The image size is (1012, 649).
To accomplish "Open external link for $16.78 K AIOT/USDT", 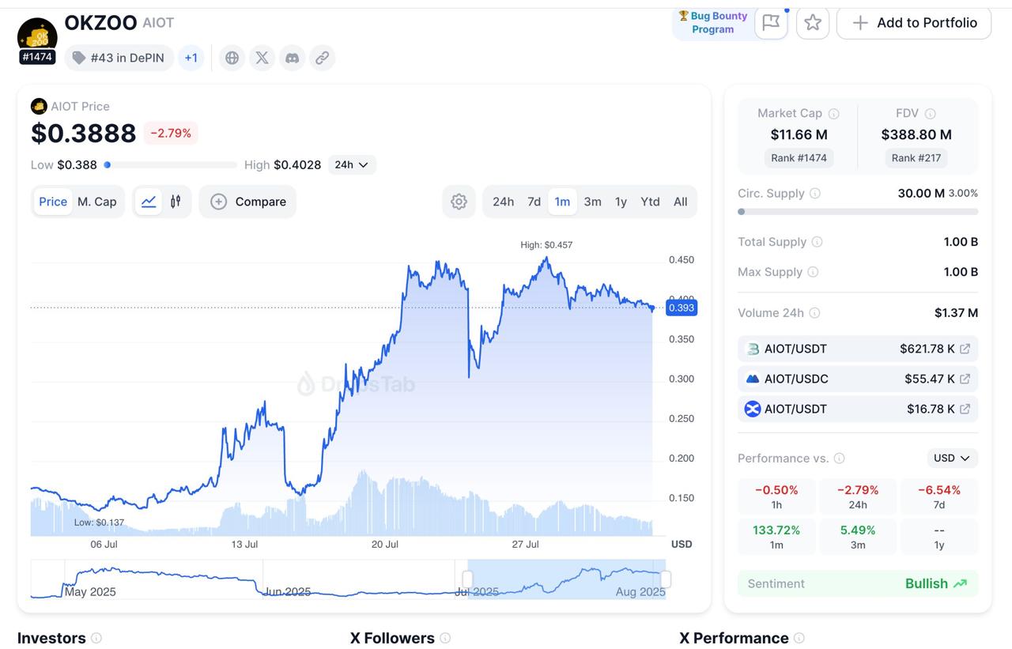I will pyautogui.click(x=965, y=409).
